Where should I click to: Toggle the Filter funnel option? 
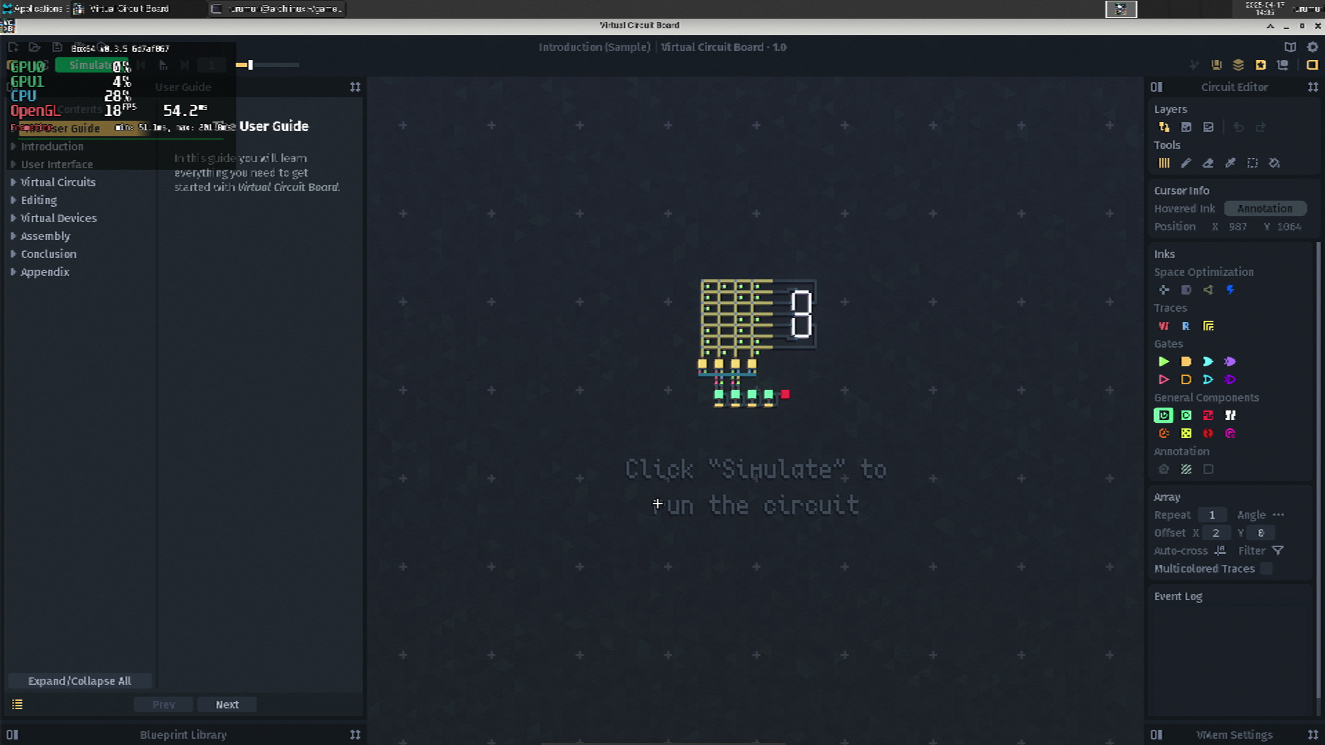(x=1278, y=550)
